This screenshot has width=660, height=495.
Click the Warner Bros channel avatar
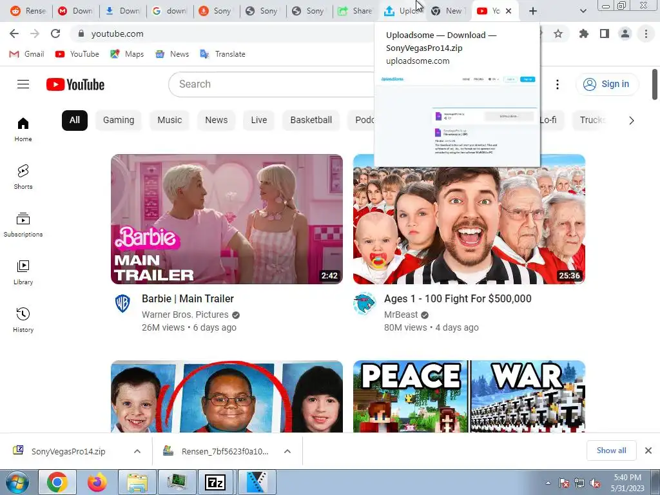122,303
